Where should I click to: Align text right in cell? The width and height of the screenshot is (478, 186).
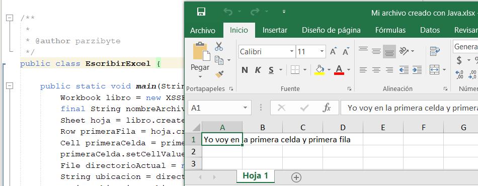[389, 70]
